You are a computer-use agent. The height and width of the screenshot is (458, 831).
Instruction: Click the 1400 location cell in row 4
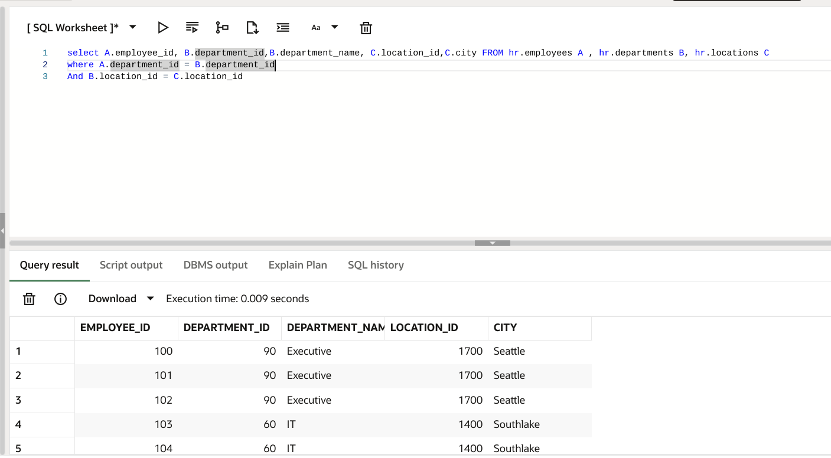pos(436,424)
